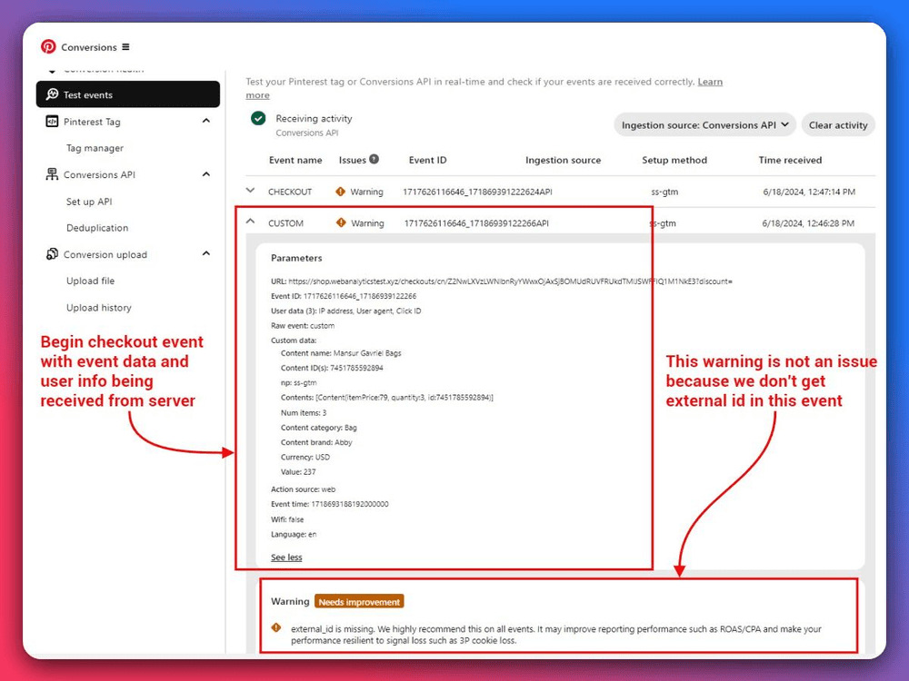
Task: Click the Content name Mansur Gavriel Bags
Action: point(341,353)
